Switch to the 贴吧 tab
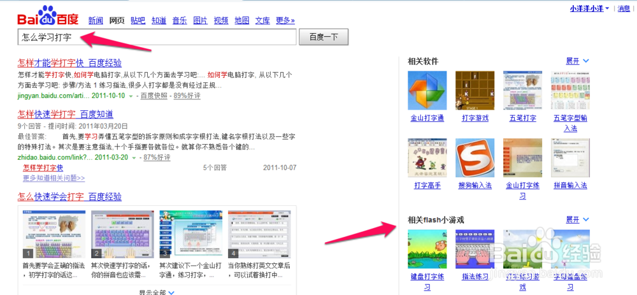637x295 pixels. 138,20
